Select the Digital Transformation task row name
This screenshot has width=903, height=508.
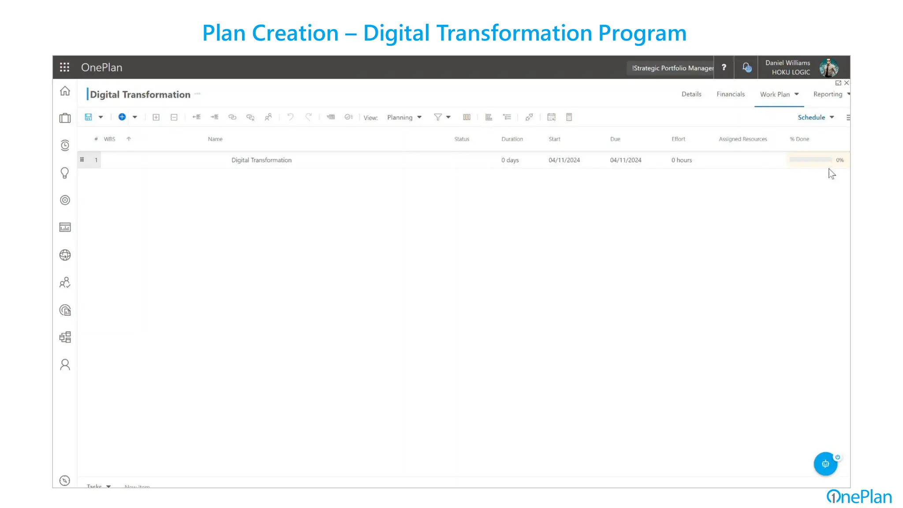coord(261,160)
